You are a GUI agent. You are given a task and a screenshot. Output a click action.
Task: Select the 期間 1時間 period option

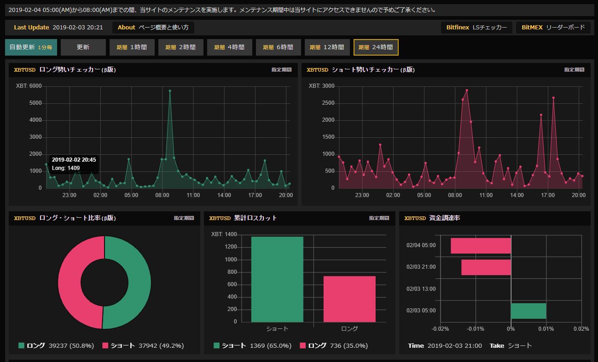pos(132,47)
